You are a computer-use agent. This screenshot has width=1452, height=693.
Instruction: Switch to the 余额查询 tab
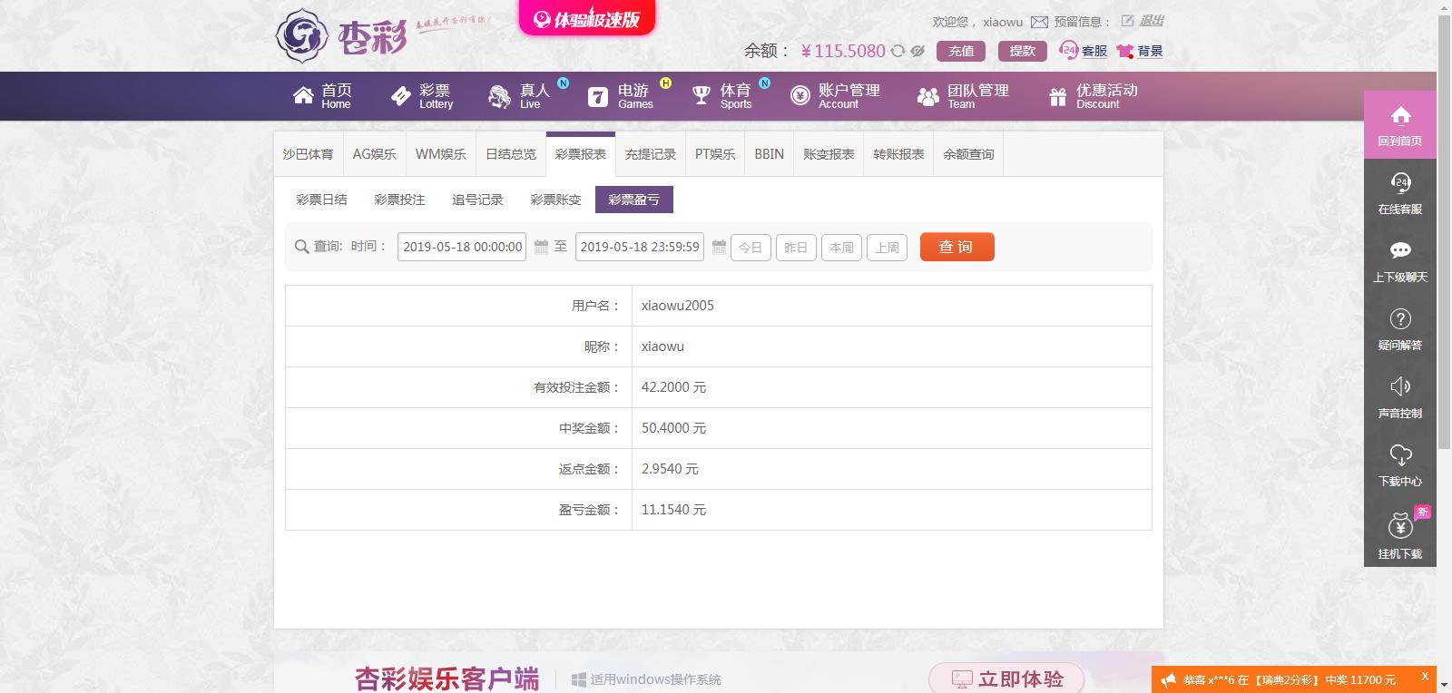[x=968, y=154]
